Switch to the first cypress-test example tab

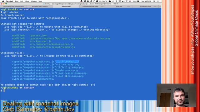point(13,6)
